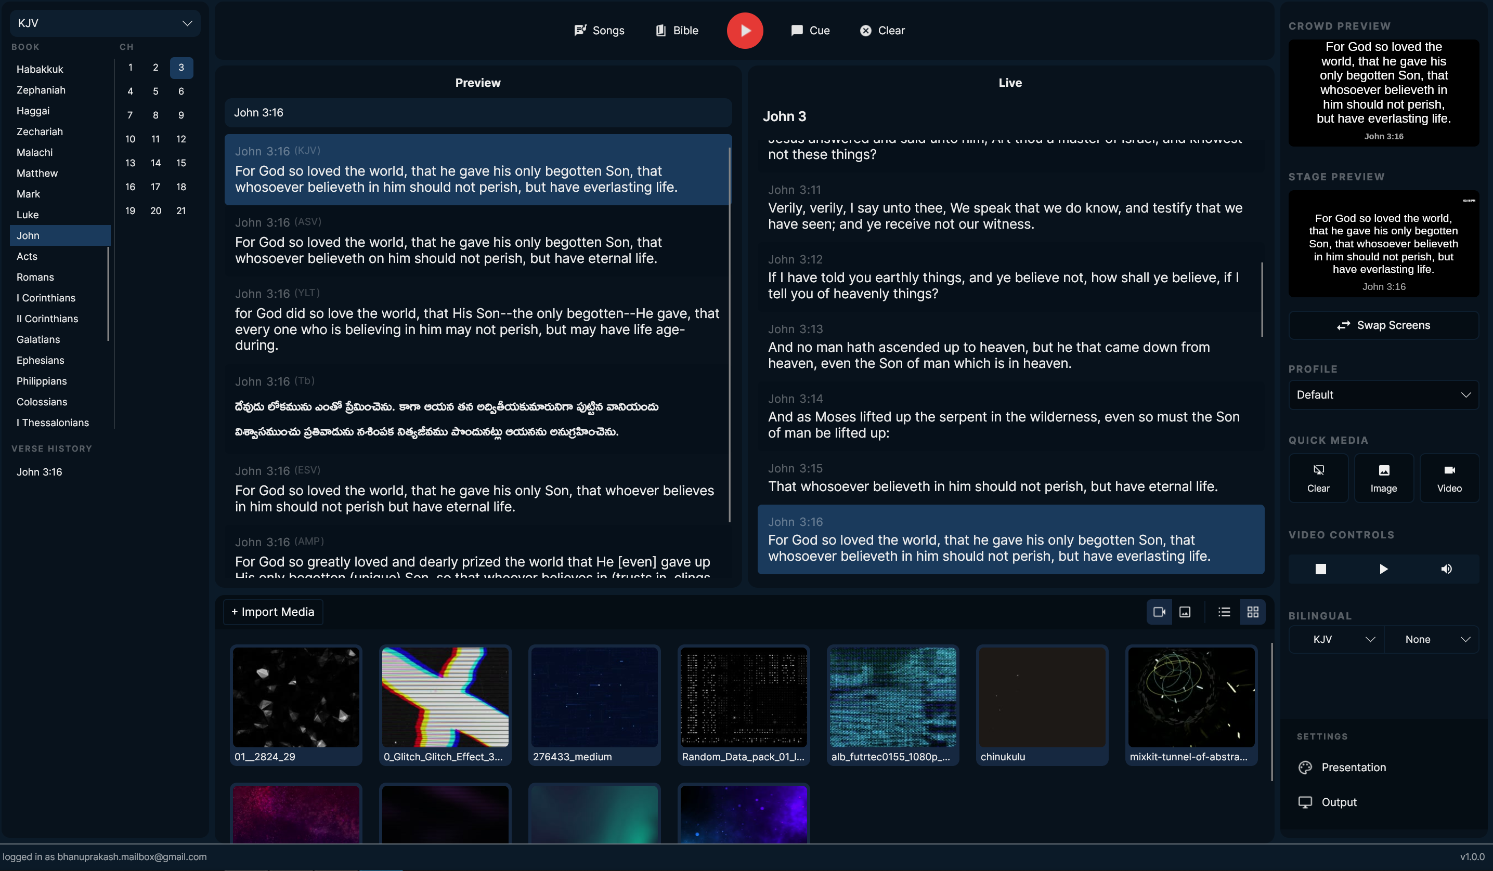
Task: Click the red play button in top toolbar
Action: [x=745, y=30]
